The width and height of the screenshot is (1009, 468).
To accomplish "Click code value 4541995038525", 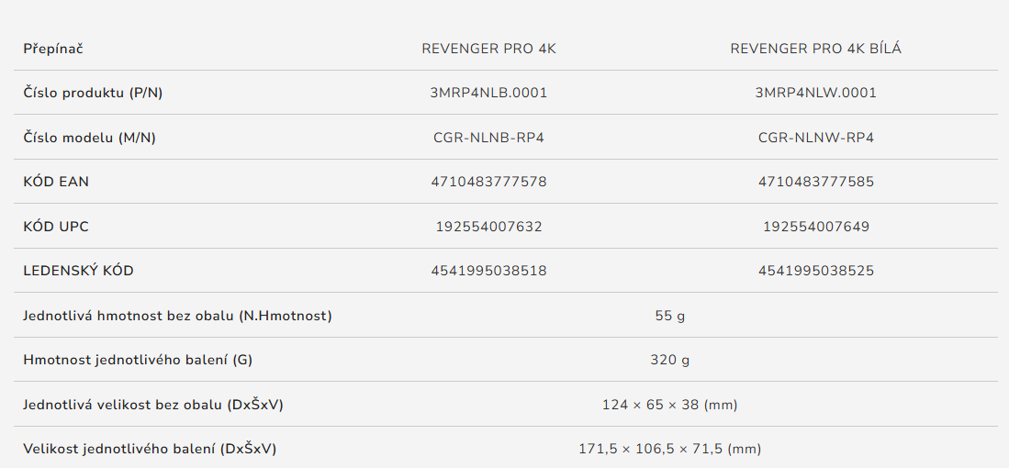I will click(x=816, y=272).
